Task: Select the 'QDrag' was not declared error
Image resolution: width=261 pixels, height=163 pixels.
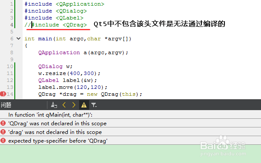Action: 130,124
